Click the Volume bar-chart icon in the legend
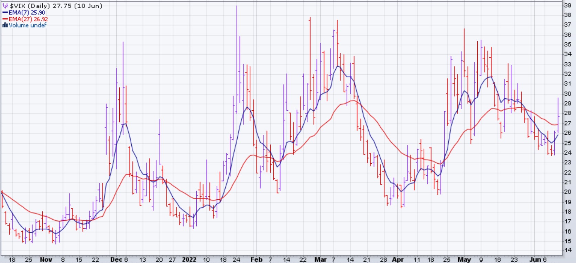Screen dimensions: 576x263 click(x=5, y=25)
